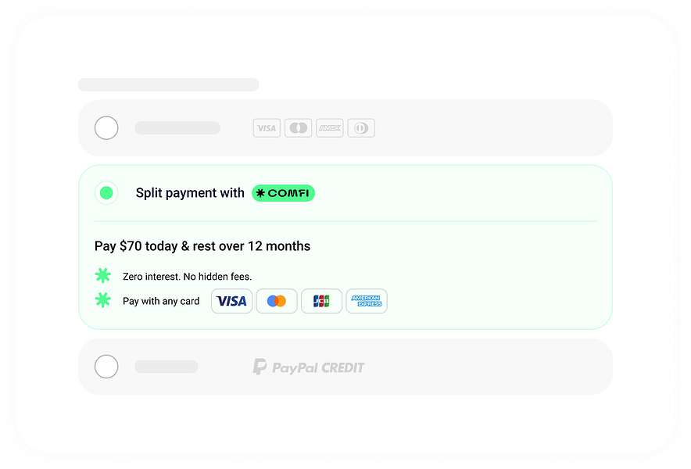The width and height of the screenshot is (691, 469).
Task: Click the colored Mastercard icon
Action: coord(277,301)
